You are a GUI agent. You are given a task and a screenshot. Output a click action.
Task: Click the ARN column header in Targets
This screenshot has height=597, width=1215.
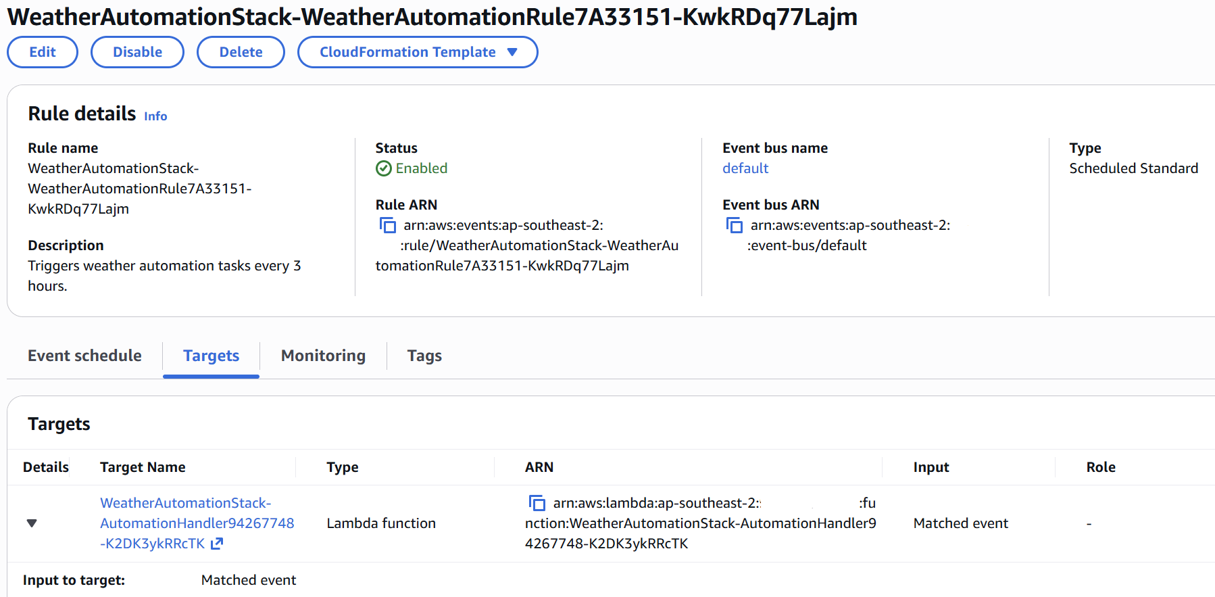coord(539,467)
